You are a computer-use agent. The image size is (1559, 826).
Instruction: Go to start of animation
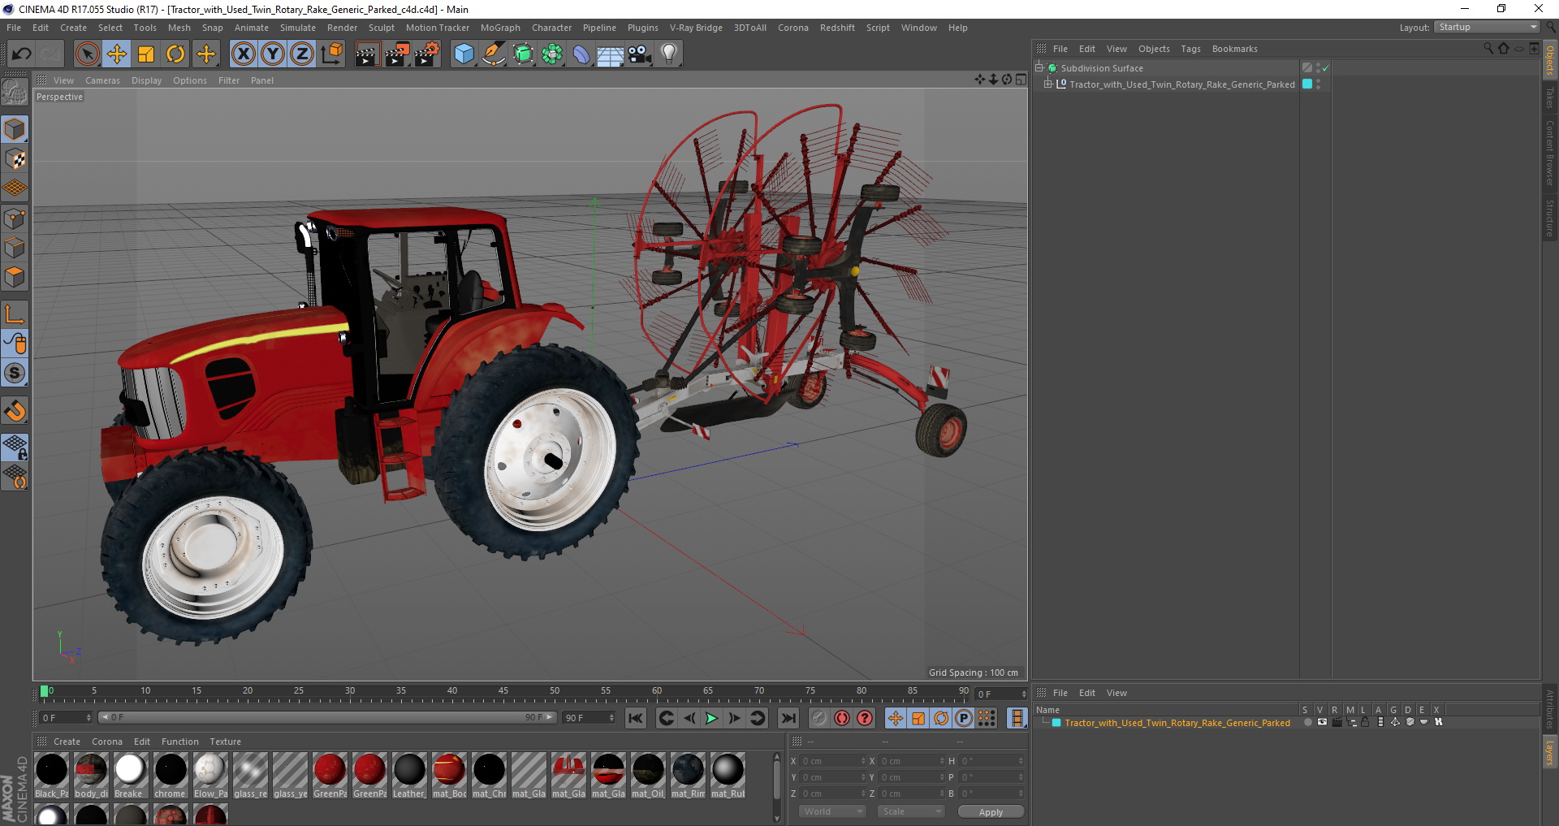click(636, 718)
